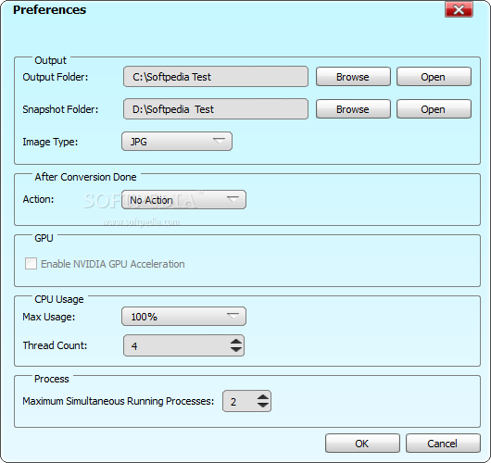The height and width of the screenshot is (463, 491).
Task: Open the Image Type JPG dropdown
Action: 177,141
